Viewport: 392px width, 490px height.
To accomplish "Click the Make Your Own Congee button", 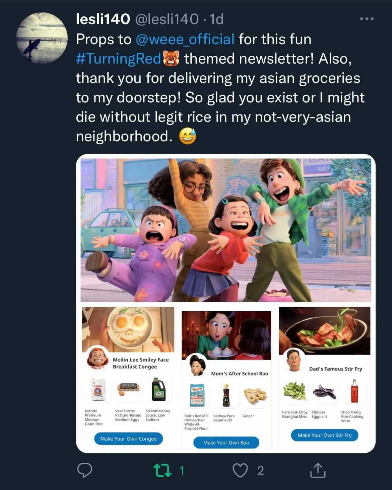I will 129,438.
